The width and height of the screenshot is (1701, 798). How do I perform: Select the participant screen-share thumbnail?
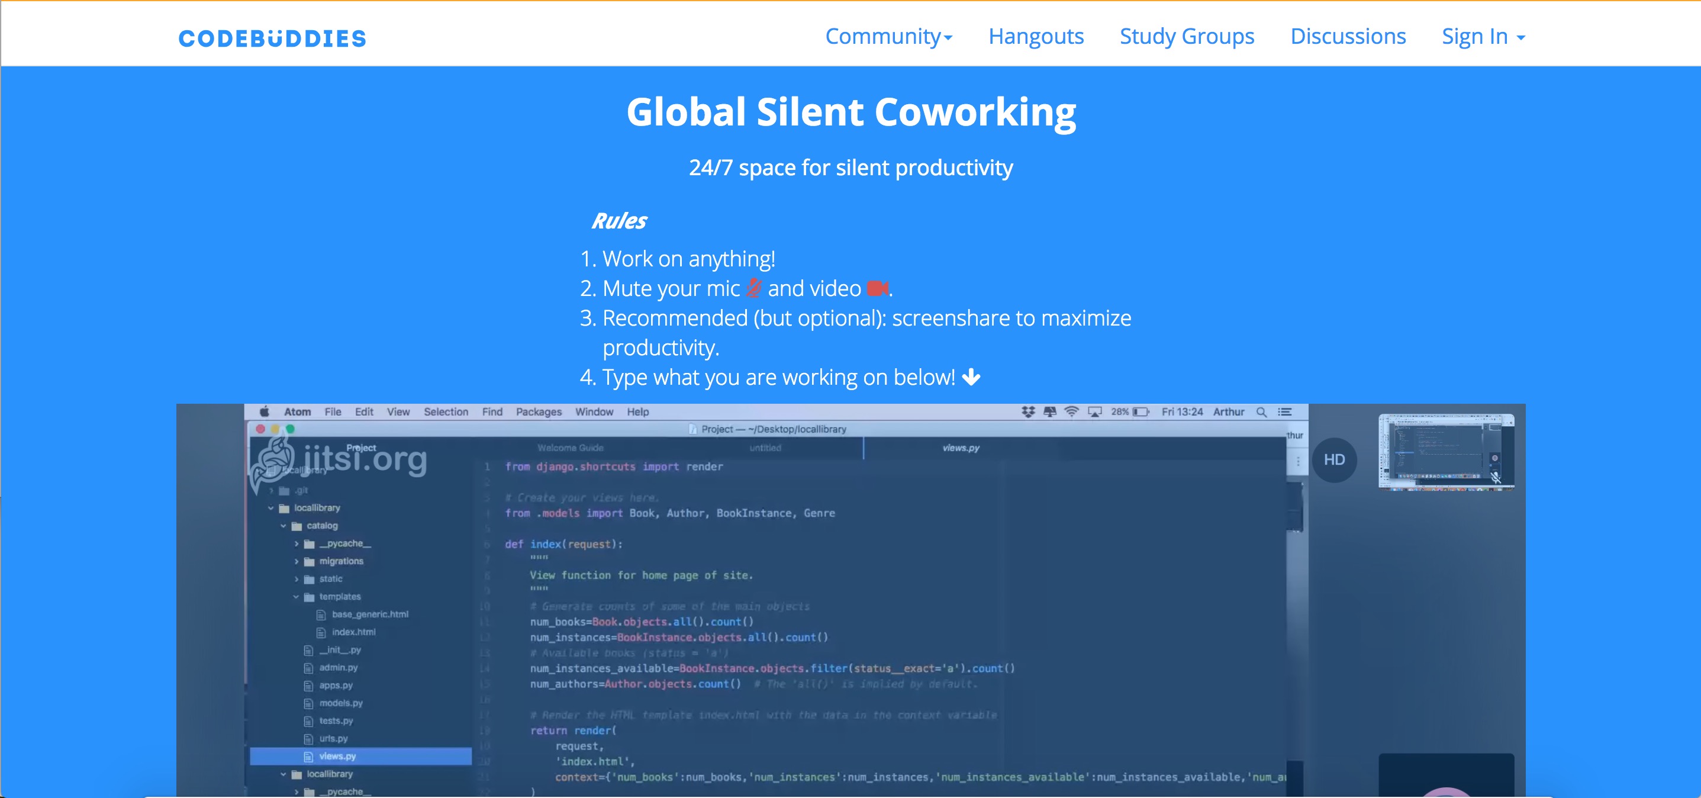pyautogui.click(x=1445, y=452)
